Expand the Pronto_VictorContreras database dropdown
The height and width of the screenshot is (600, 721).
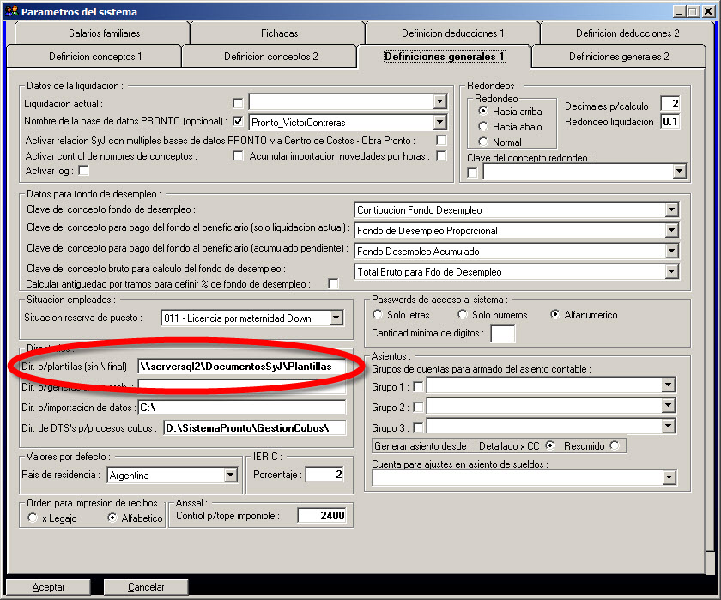click(439, 122)
